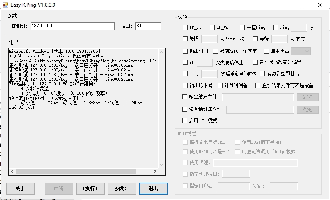Click the 关于 button
Image resolution: width=330 pixels, height=200 pixels.
pyautogui.click(x=20, y=188)
